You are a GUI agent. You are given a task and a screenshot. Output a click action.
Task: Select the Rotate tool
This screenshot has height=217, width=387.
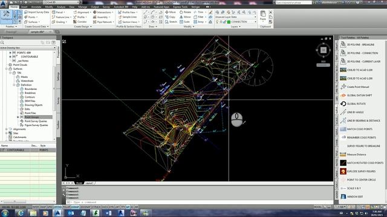[185, 12]
